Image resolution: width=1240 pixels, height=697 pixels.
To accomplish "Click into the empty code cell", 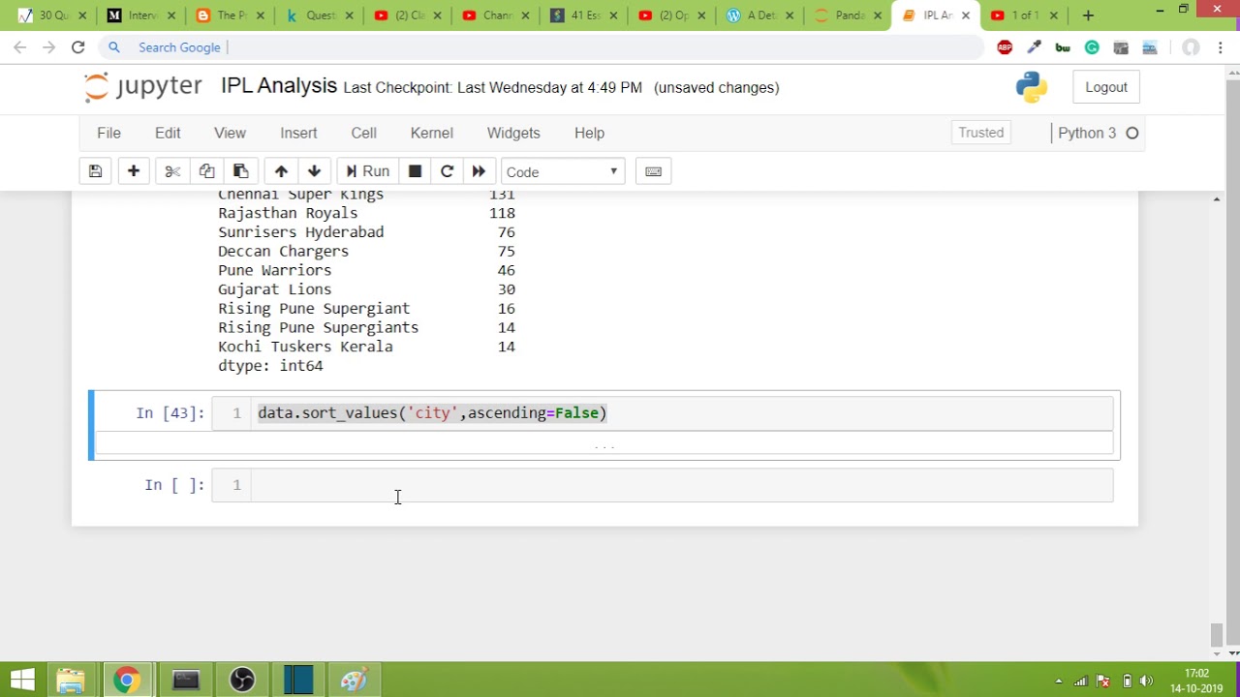I will 683,485.
